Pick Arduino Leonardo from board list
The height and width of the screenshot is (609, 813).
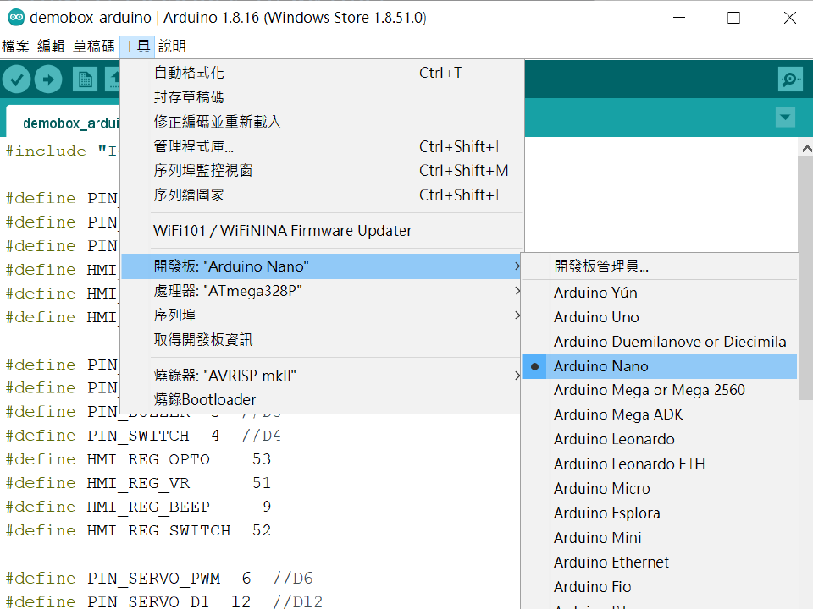pyautogui.click(x=614, y=439)
